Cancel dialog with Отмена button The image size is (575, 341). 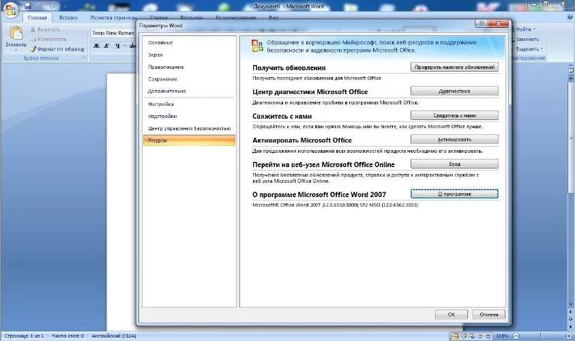[489, 314]
